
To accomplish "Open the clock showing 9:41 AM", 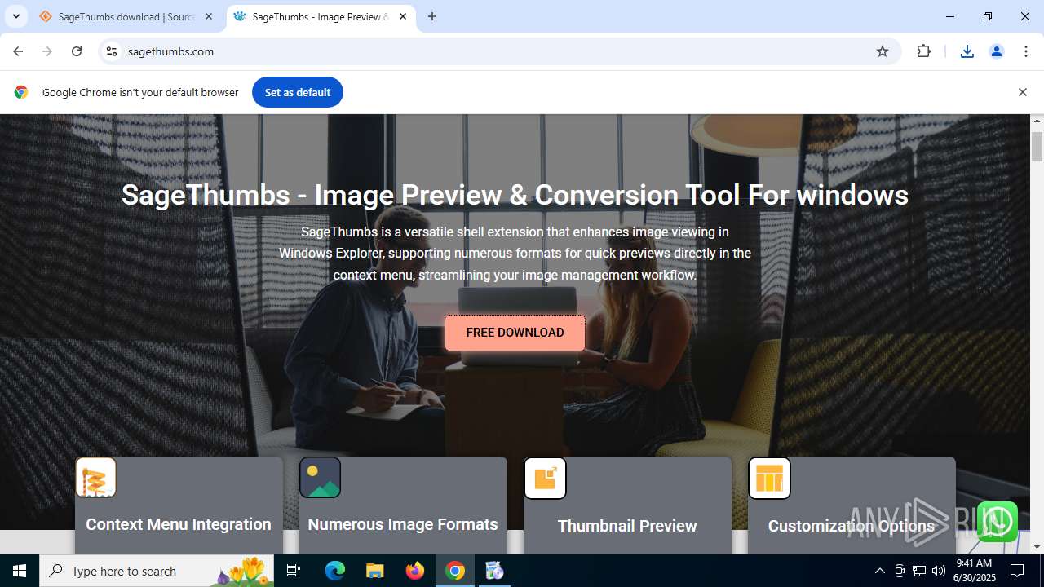I will click(x=975, y=571).
